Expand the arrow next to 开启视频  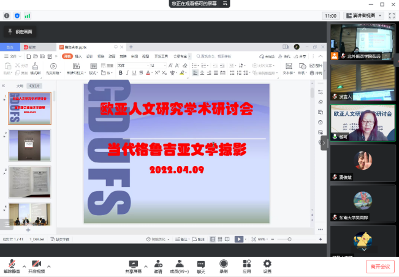tap(49, 267)
